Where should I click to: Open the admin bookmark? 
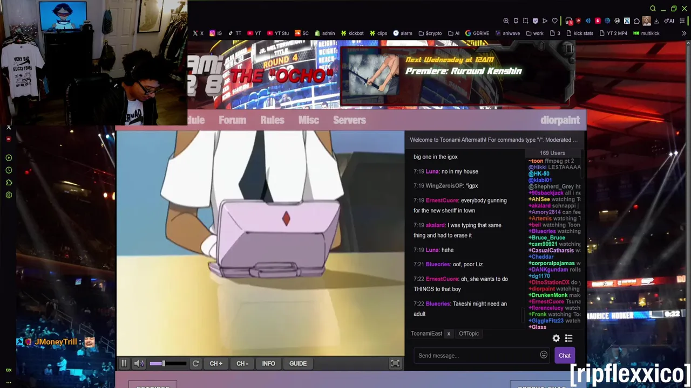pos(324,33)
